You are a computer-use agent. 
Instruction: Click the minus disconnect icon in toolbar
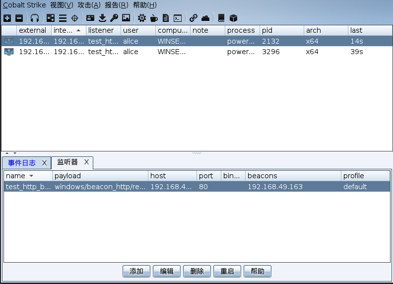point(19,18)
